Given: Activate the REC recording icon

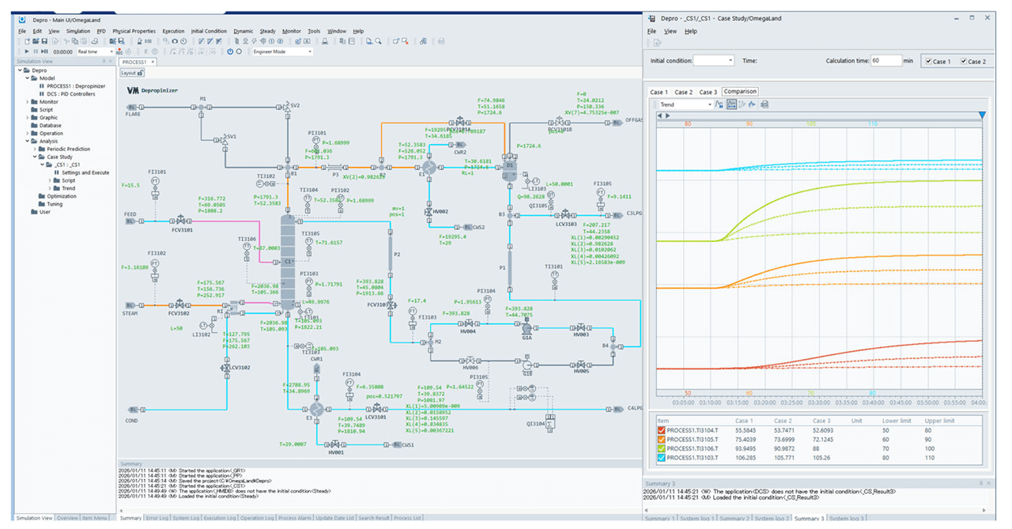Looking at the screenshot, I should [x=120, y=52].
